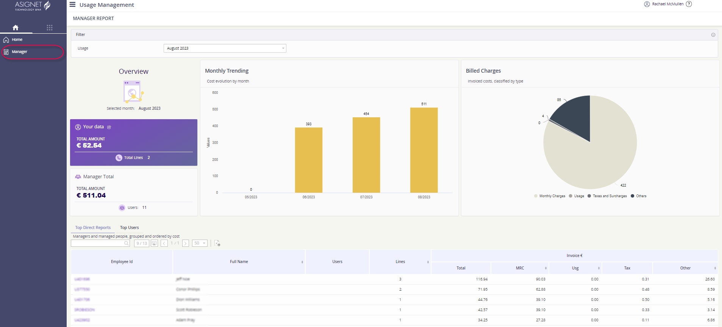Toggle Usage legend swatch in pie chart
722x327 pixels.
pos(570,196)
